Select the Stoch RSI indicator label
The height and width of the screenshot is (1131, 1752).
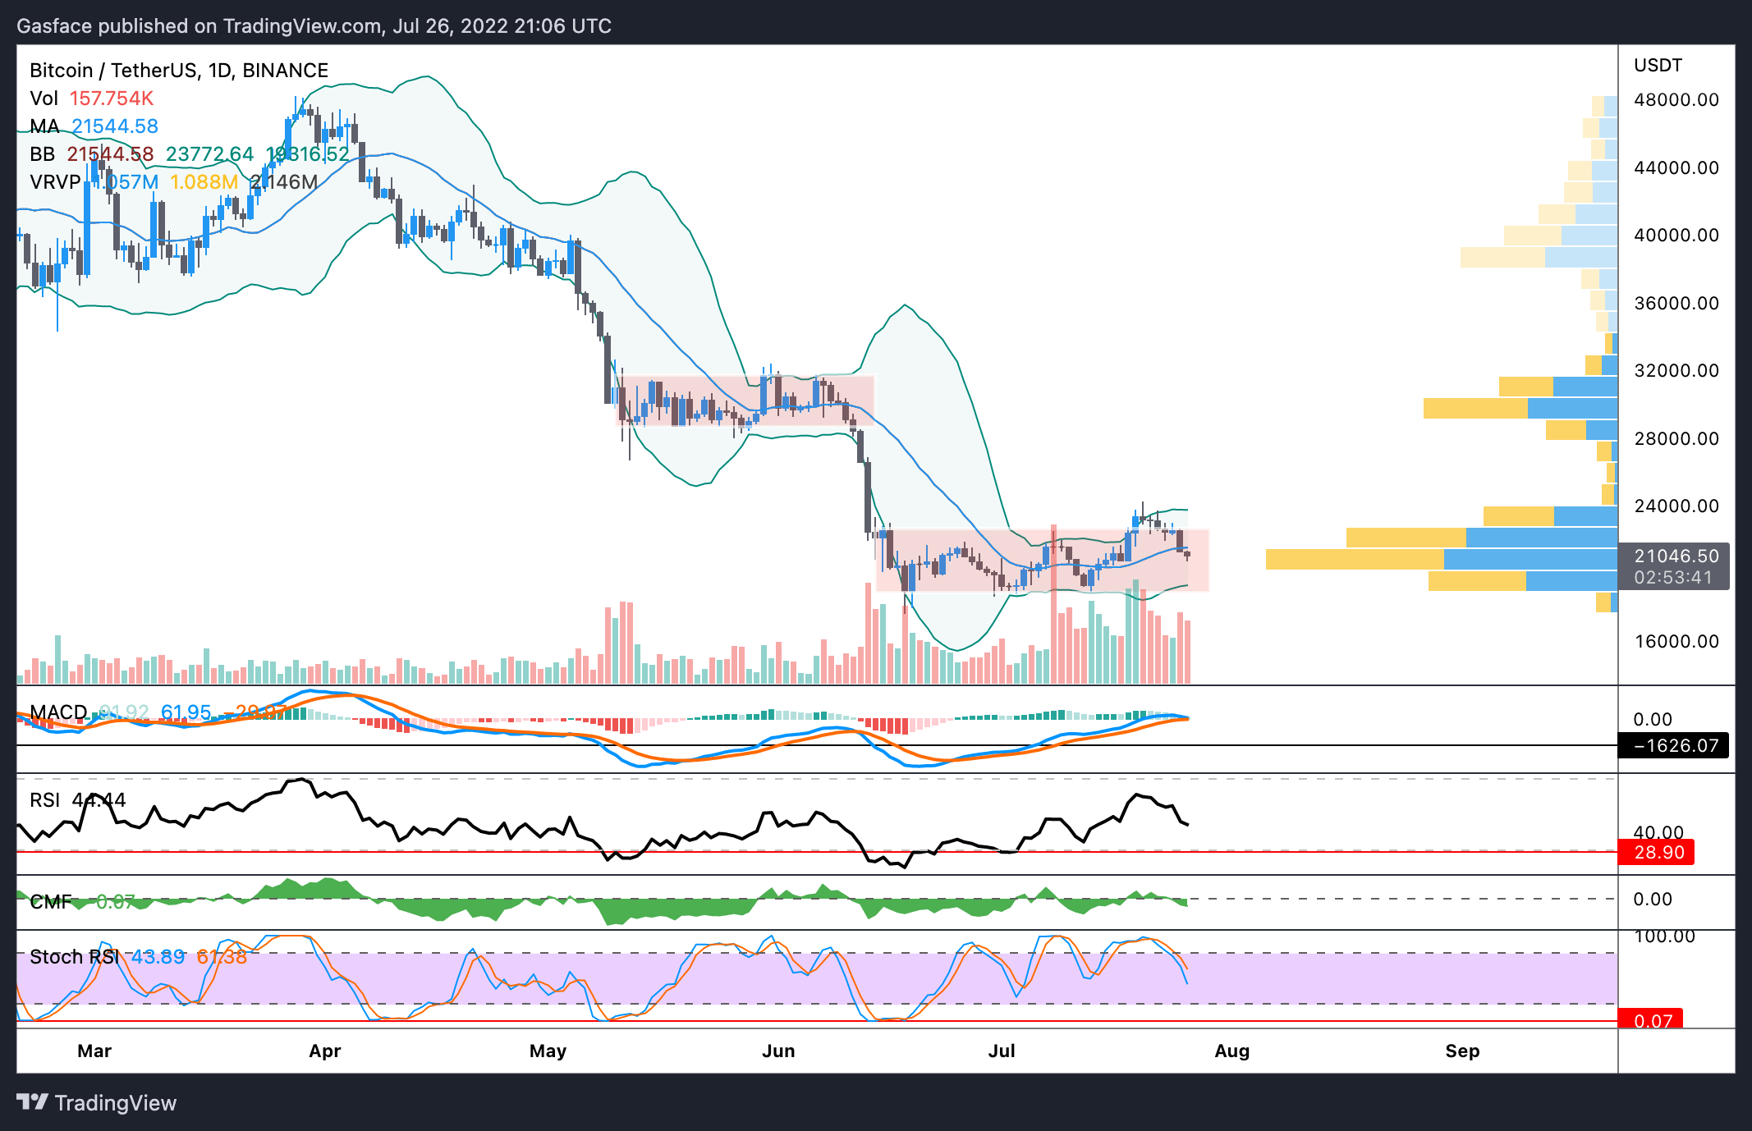coord(74,957)
